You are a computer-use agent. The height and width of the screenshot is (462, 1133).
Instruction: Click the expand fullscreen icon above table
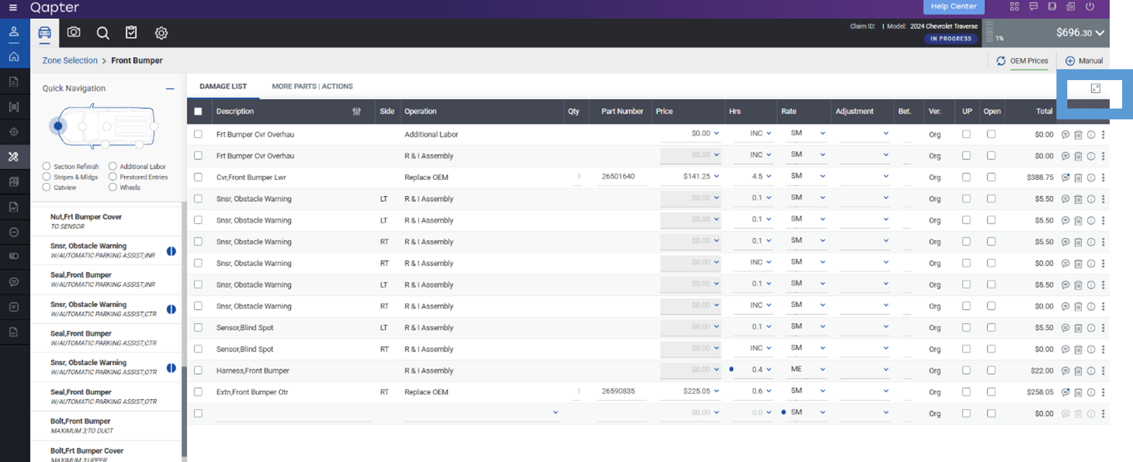point(1095,88)
